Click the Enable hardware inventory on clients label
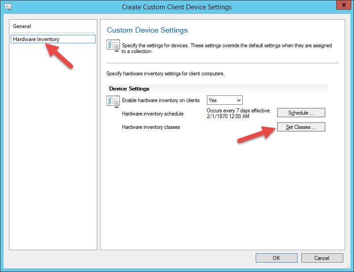 [160, 100]
